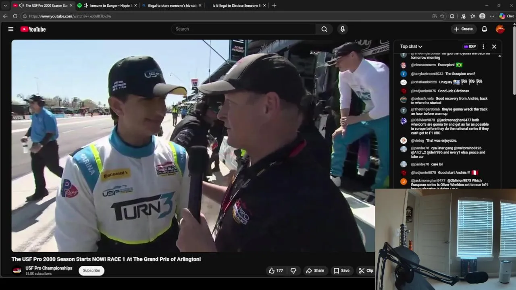The width and height of the screenshot is (516, 290).
Task: Click inside the YouTube search field
Action: pyautogui.click(x=244, y=29)
